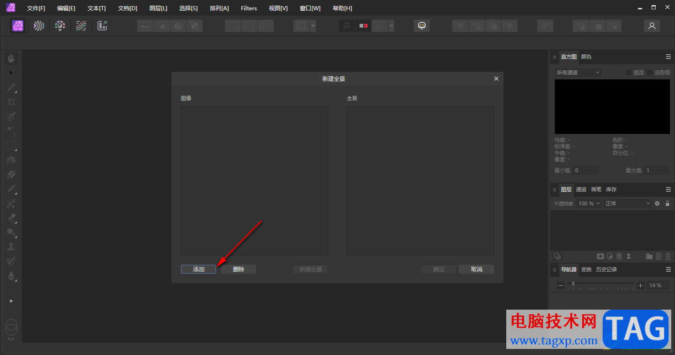Click the layer FX effects icon

coord(619,256)
